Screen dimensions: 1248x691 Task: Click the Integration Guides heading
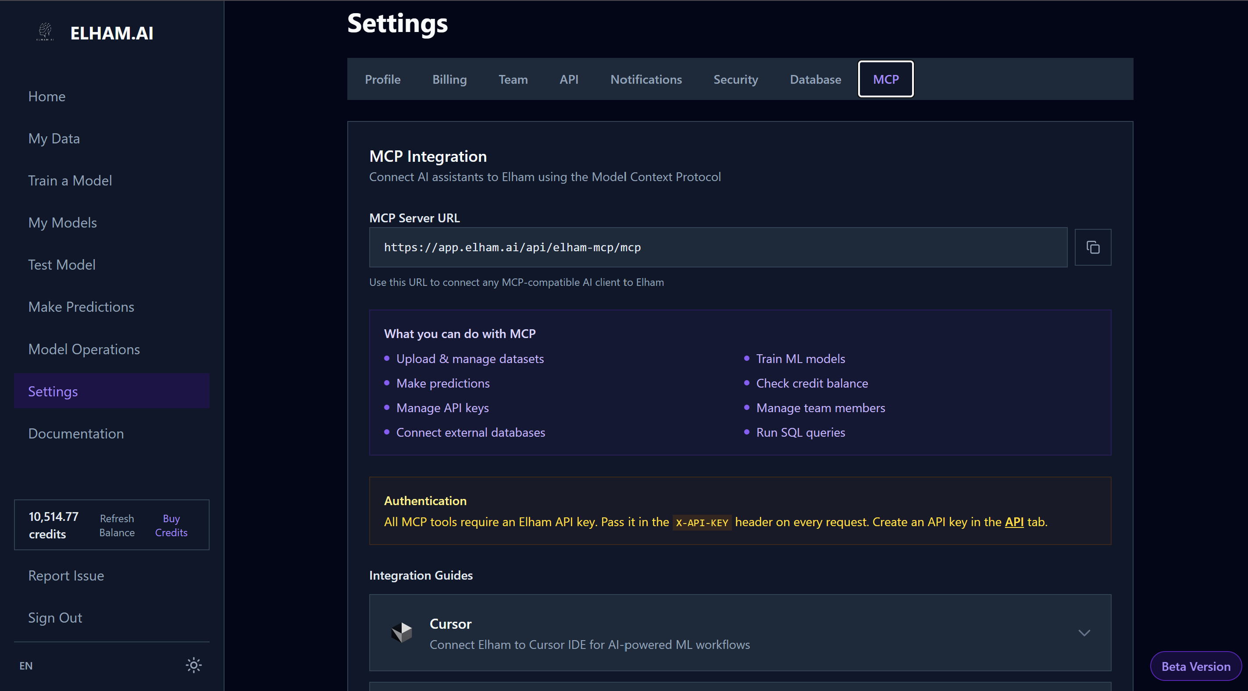(x=421, y=575)
